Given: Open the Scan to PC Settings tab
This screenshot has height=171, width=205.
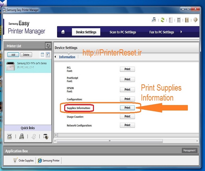Looking at the screenshot, I should (x=123, y=32).
